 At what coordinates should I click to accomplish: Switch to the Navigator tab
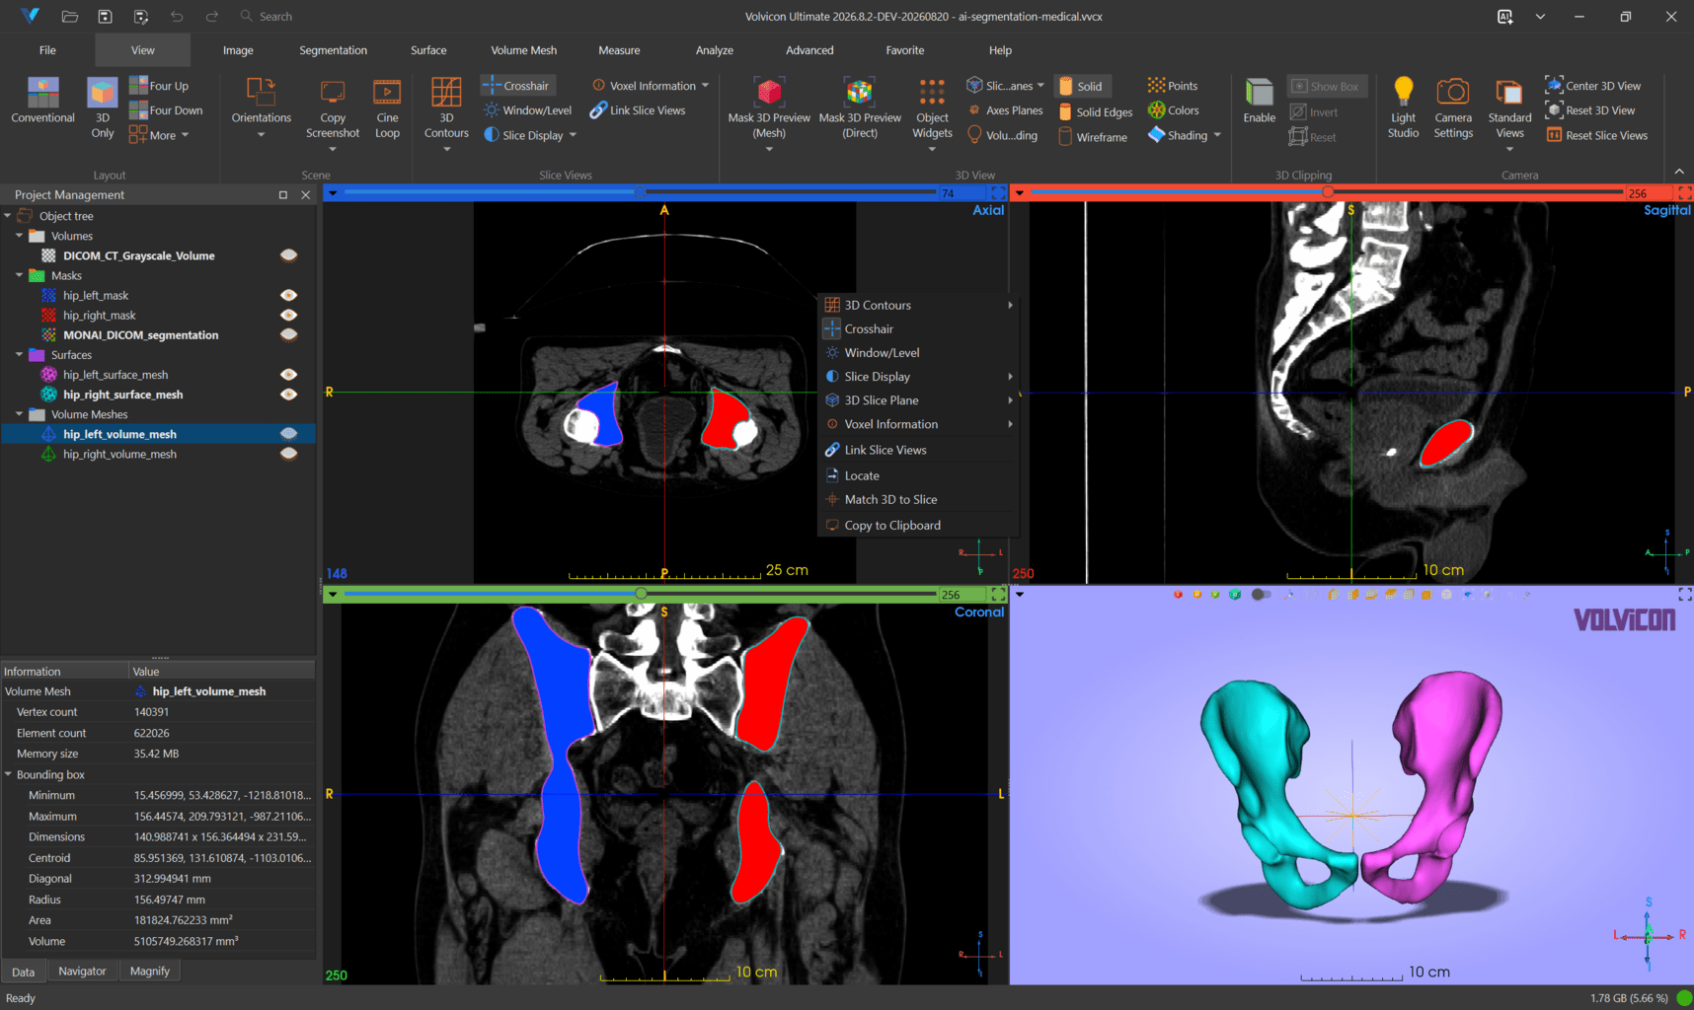(82, 972)
